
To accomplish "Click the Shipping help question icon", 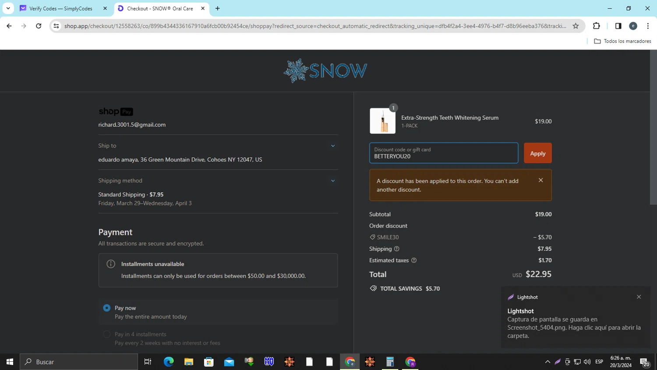I will pos(396,249).
